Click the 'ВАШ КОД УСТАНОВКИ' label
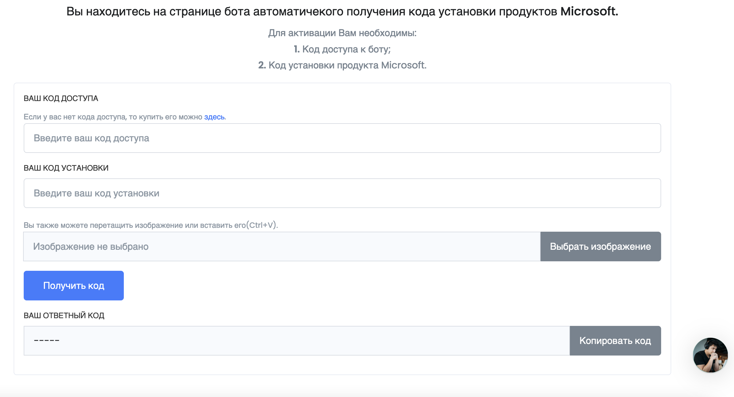734x397 pixels. point(66,168)
